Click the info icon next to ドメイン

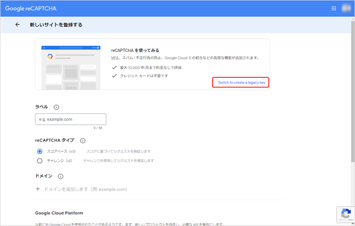click(x=60, y=176)
